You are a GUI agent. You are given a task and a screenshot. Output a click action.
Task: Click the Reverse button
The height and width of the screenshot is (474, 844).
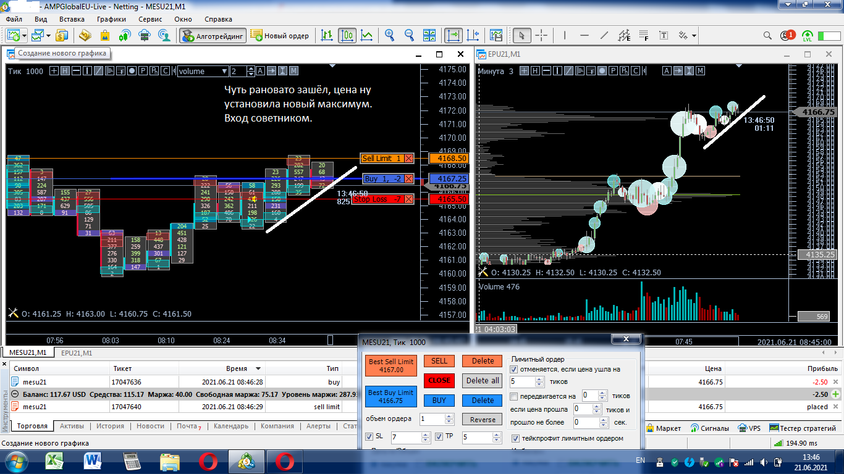point(483,420)
